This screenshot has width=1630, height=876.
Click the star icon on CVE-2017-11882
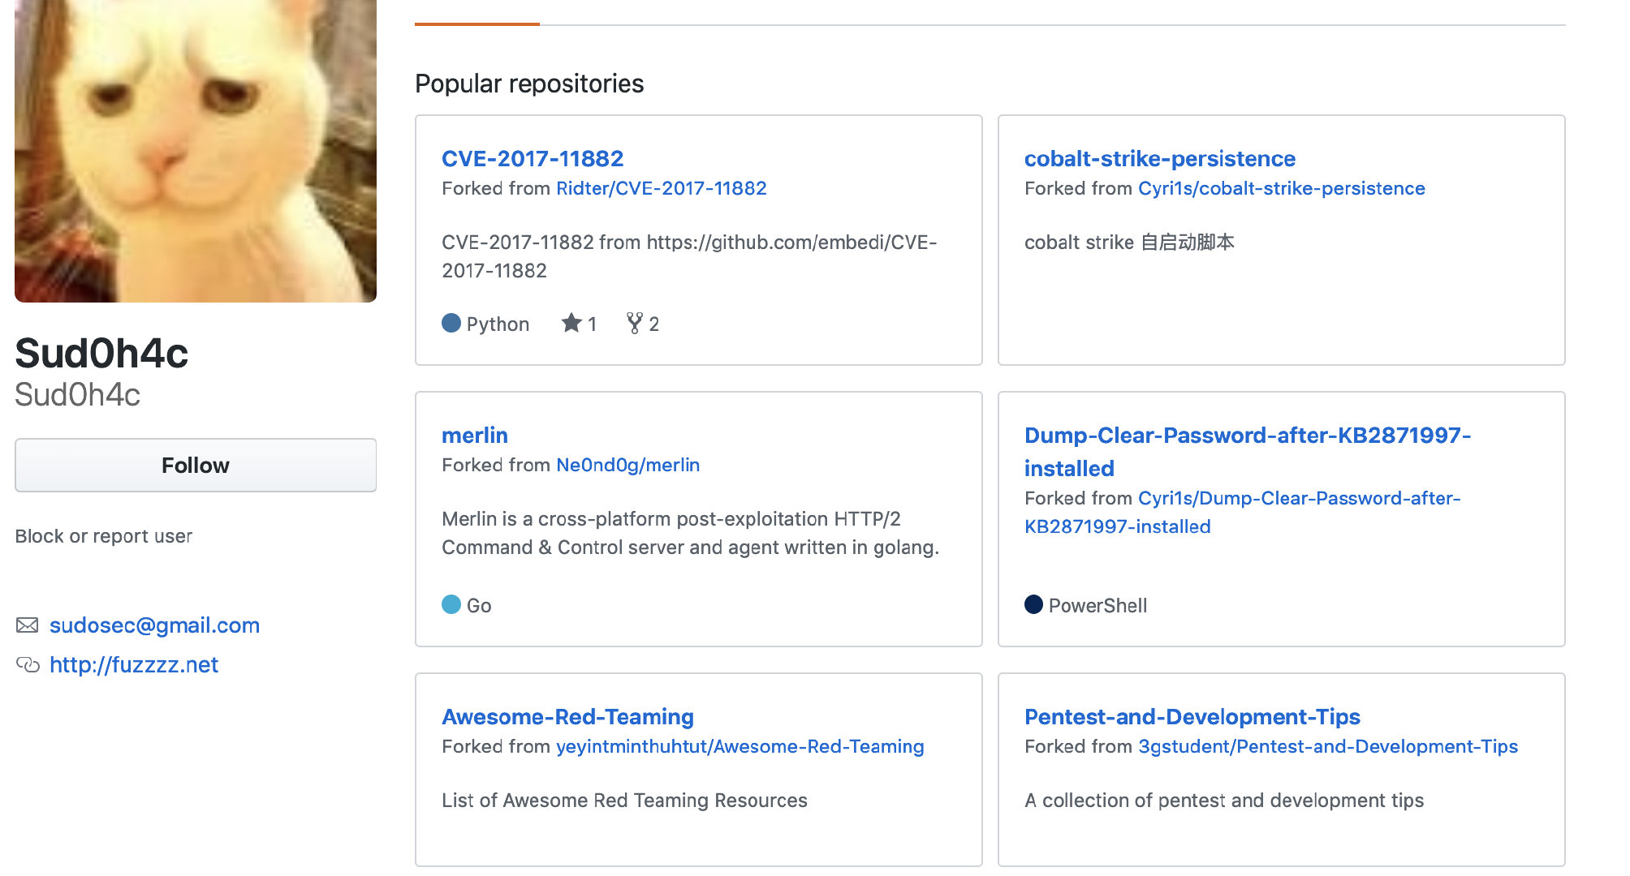[x=571, y=323]
